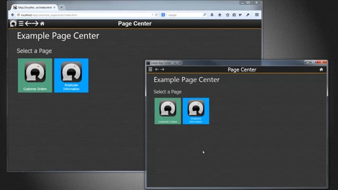Click the Firefox toolbar icon beside the wrench
The image size is (338, 190).
pos(240,15)
